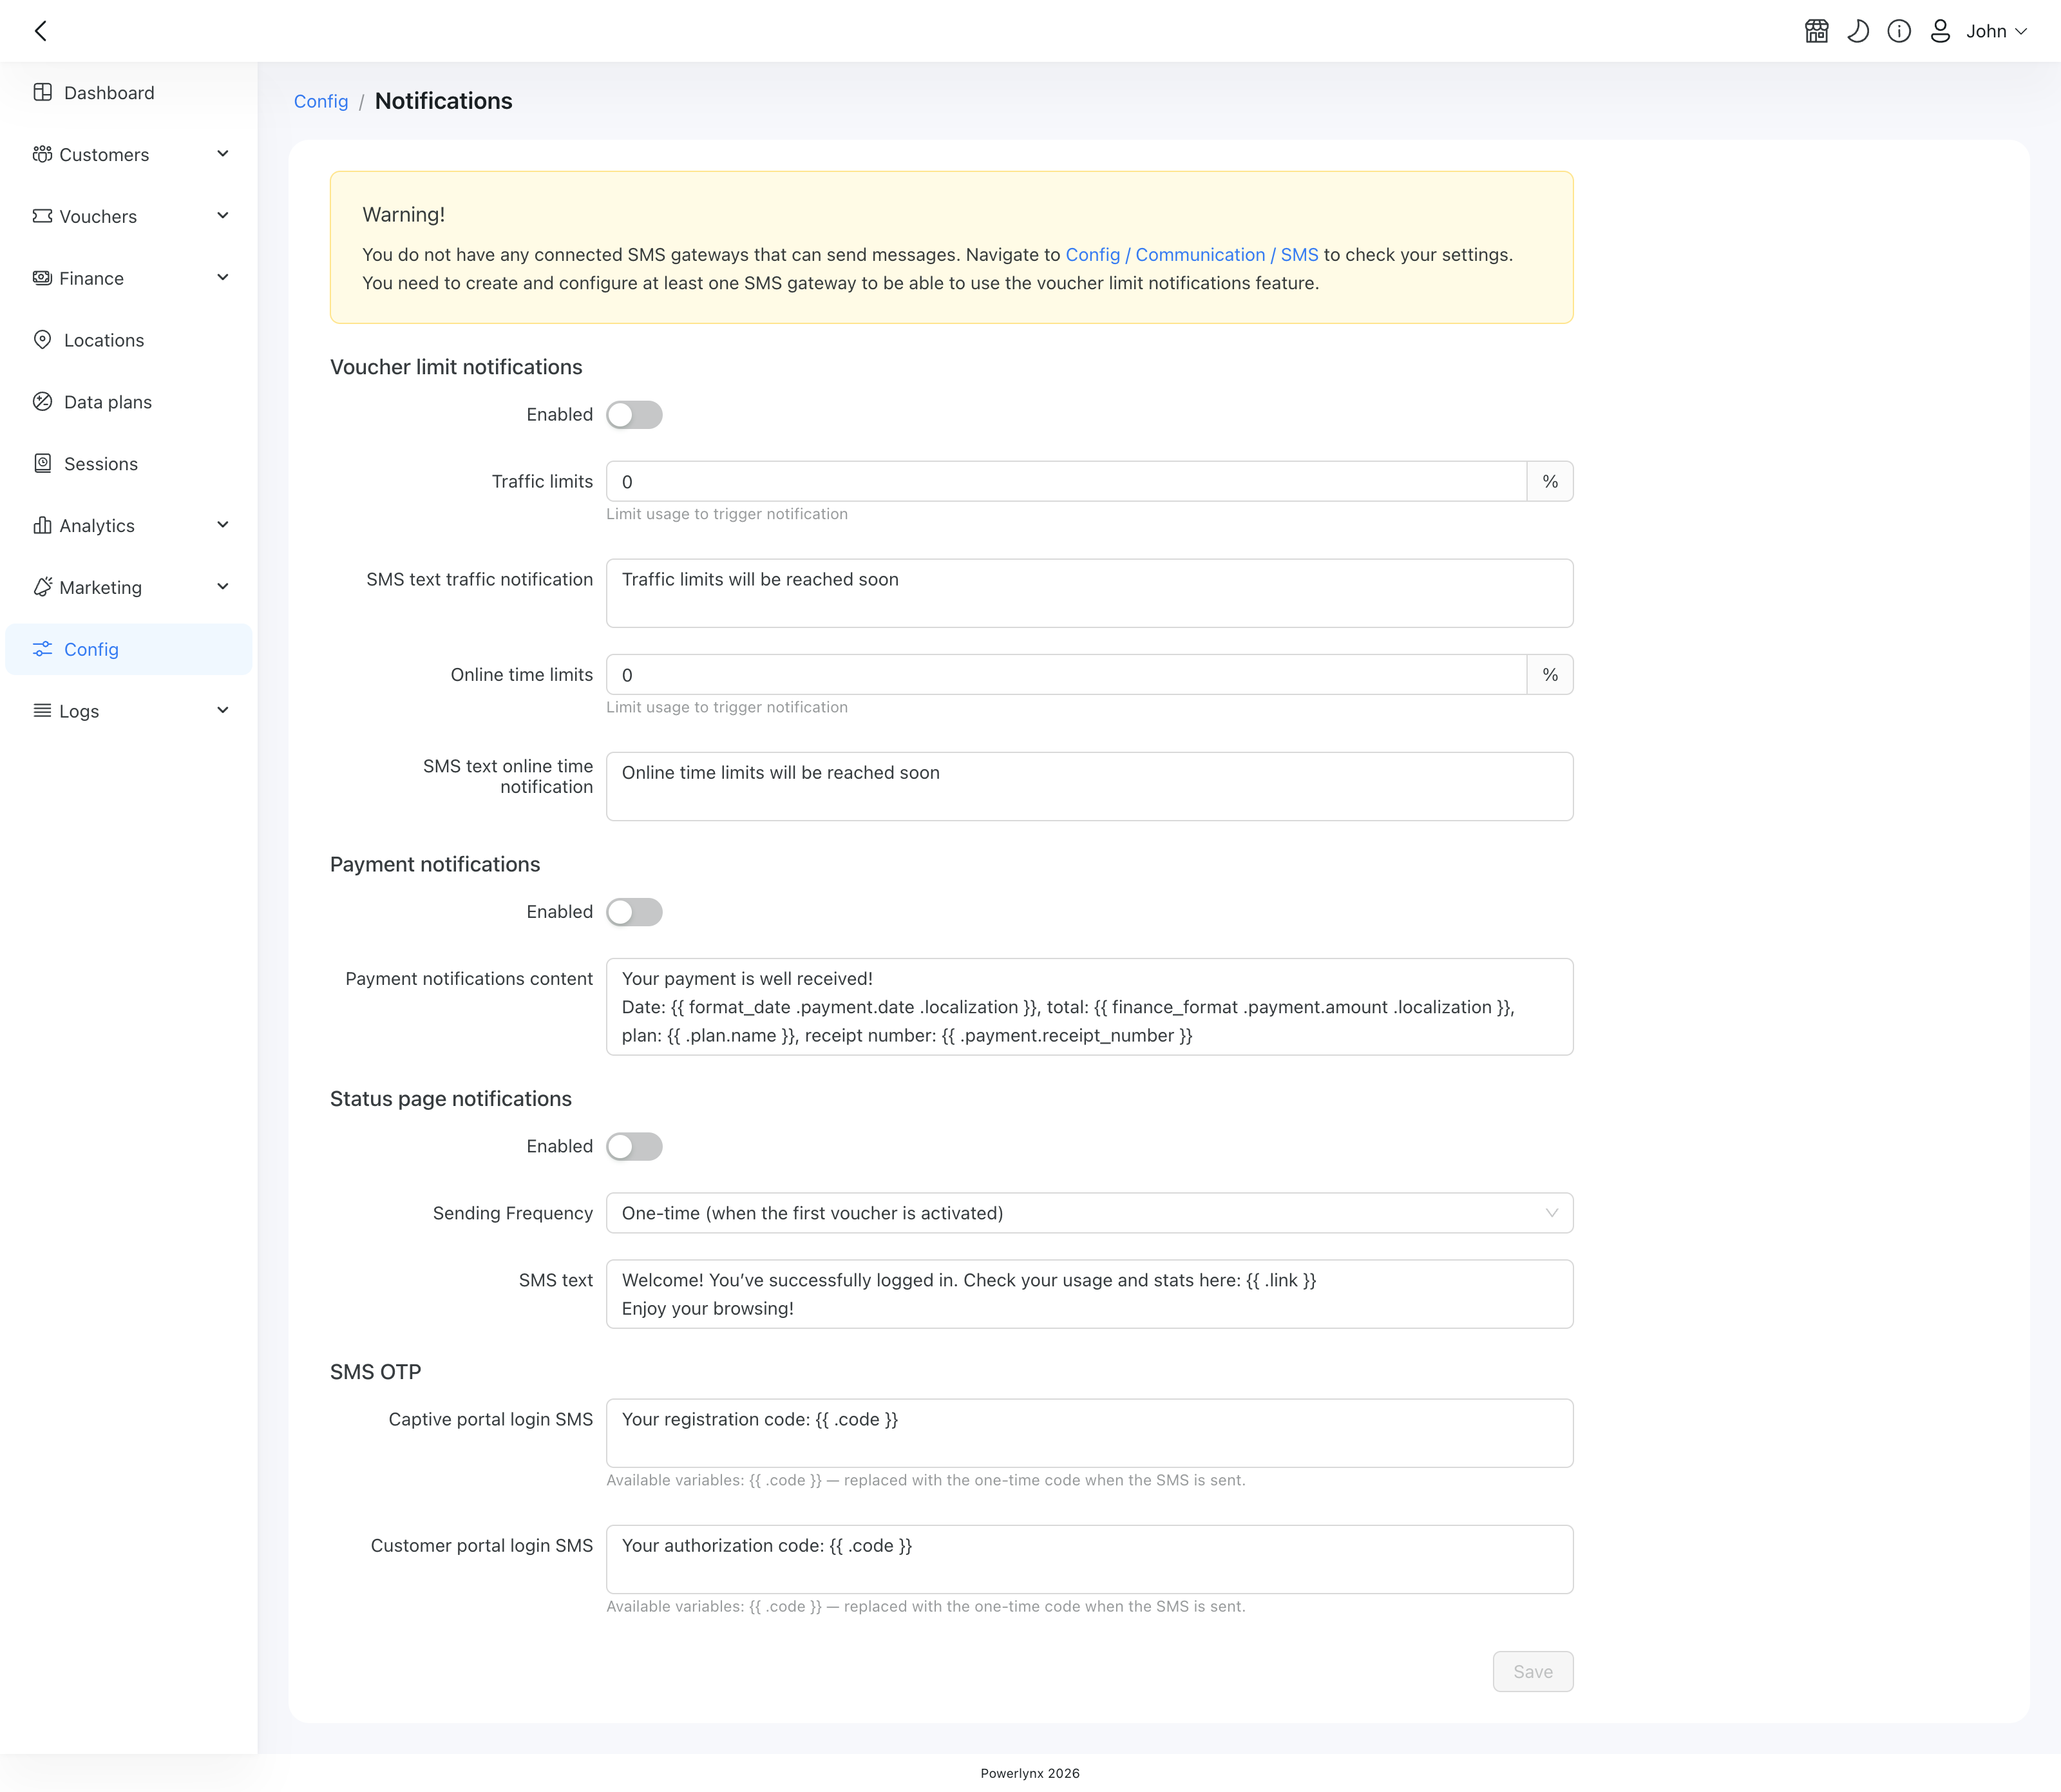This screenshot has height=1792, width=2061.
Task: Click the Config sliders icon
Action: click(x=43, y=649)
